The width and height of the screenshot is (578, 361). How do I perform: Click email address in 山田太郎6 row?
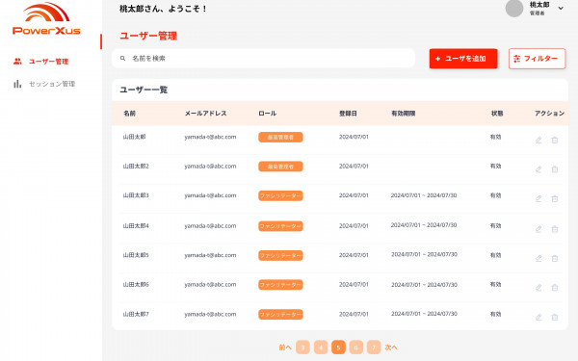point(210,284)
